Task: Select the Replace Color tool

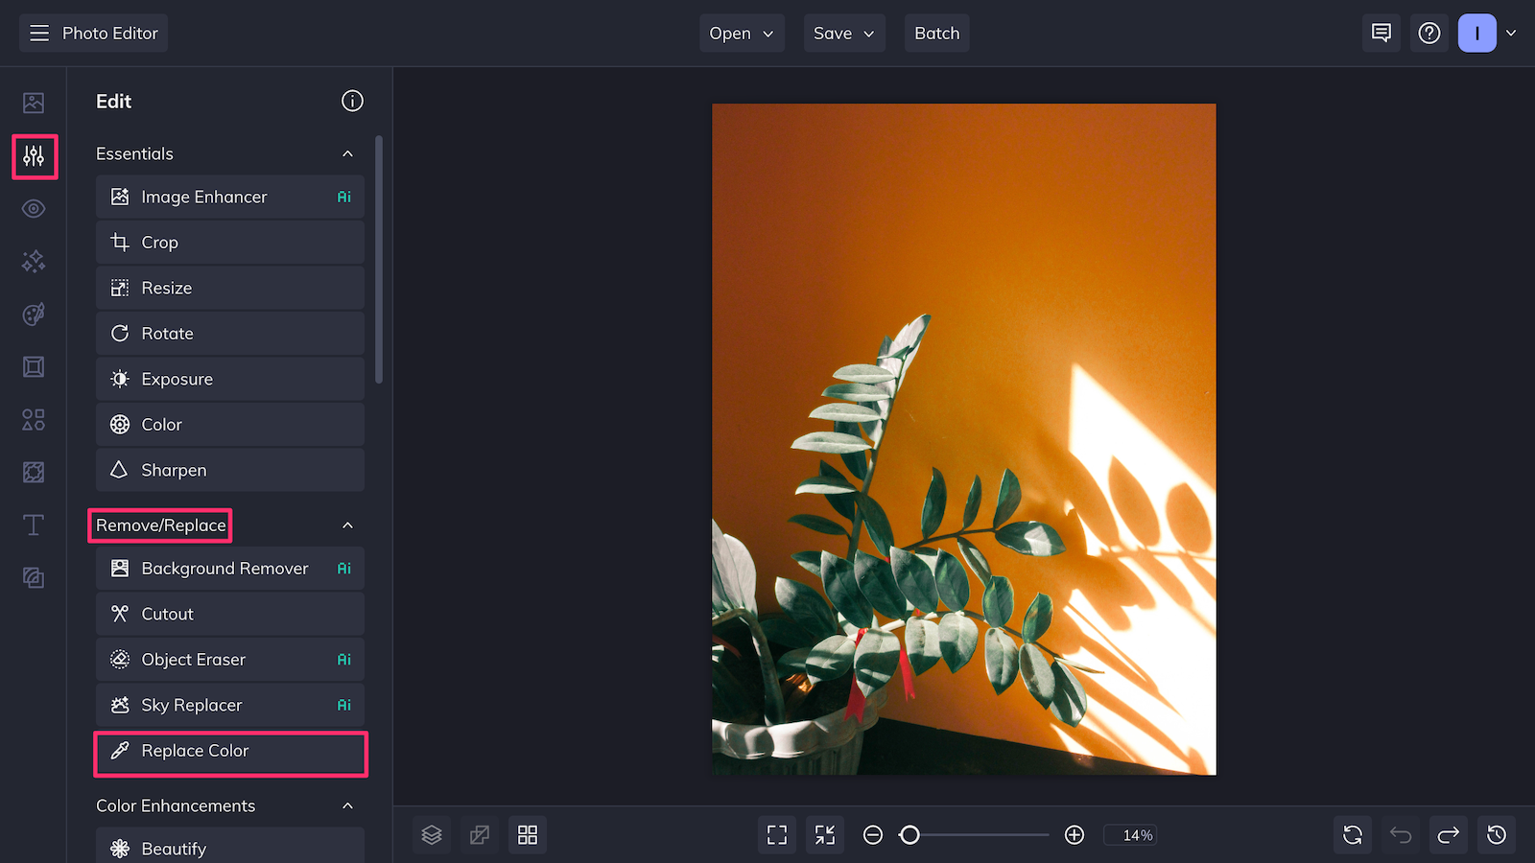Action: click(229, 752)
